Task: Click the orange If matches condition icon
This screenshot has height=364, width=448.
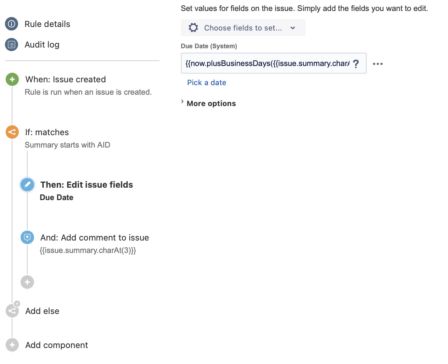Action: coord(12,132)
